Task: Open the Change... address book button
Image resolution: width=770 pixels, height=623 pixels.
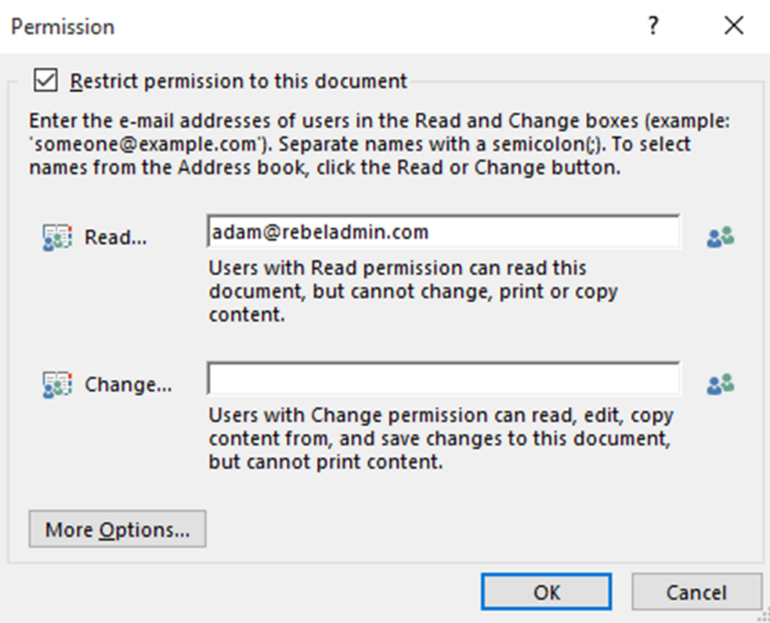Action: click(x=128, y=385)
